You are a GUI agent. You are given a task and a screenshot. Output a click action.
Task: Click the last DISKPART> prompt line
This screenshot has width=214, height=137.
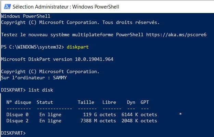click(x=13, y=133)
